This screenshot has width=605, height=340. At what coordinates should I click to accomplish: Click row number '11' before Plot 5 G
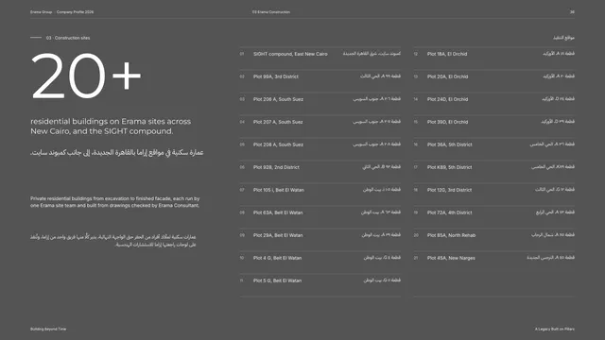[x=242, y=280]
